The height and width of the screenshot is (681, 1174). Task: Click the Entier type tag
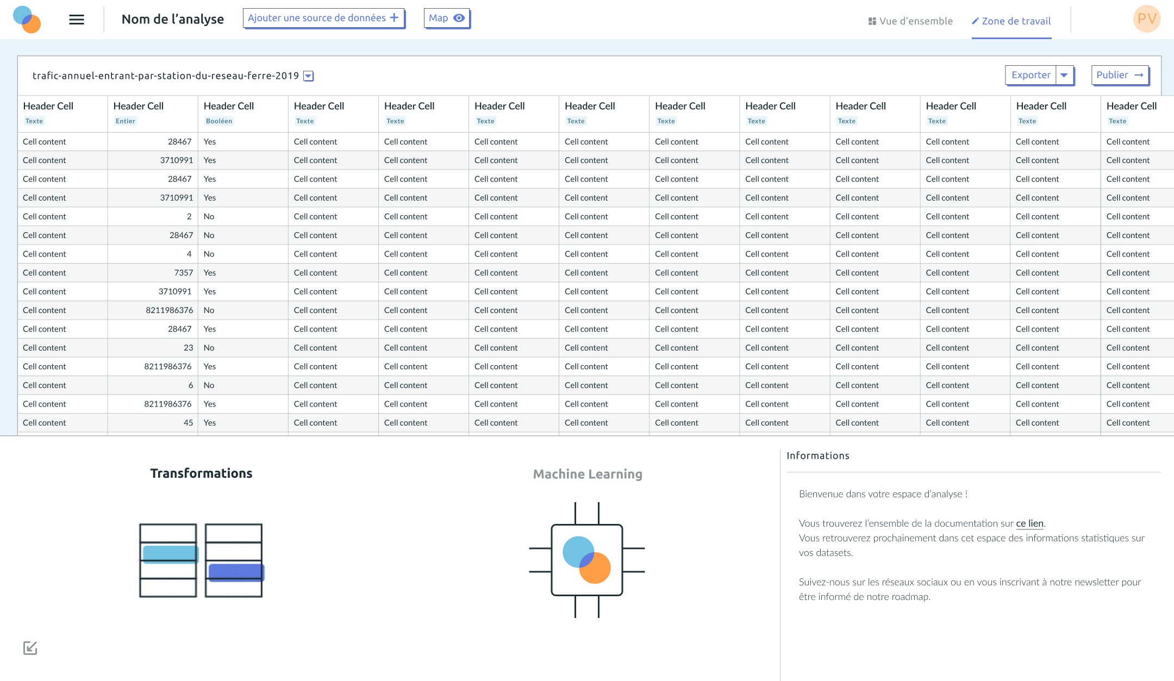coord(126,121)
